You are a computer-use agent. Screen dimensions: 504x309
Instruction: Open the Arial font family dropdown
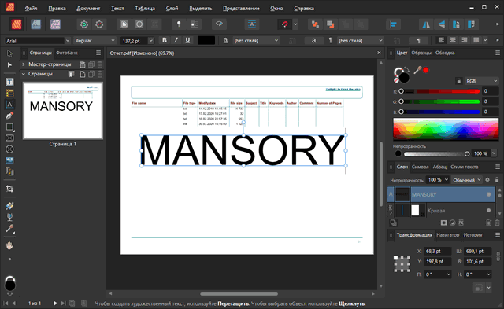click(x=68, y=40)
